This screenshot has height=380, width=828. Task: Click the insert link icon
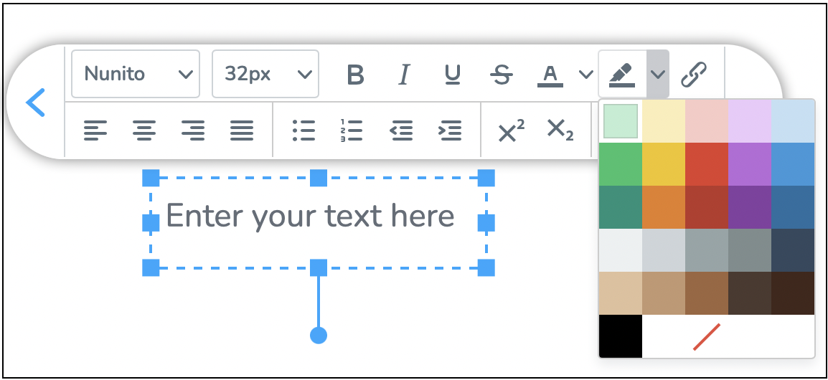694,74
